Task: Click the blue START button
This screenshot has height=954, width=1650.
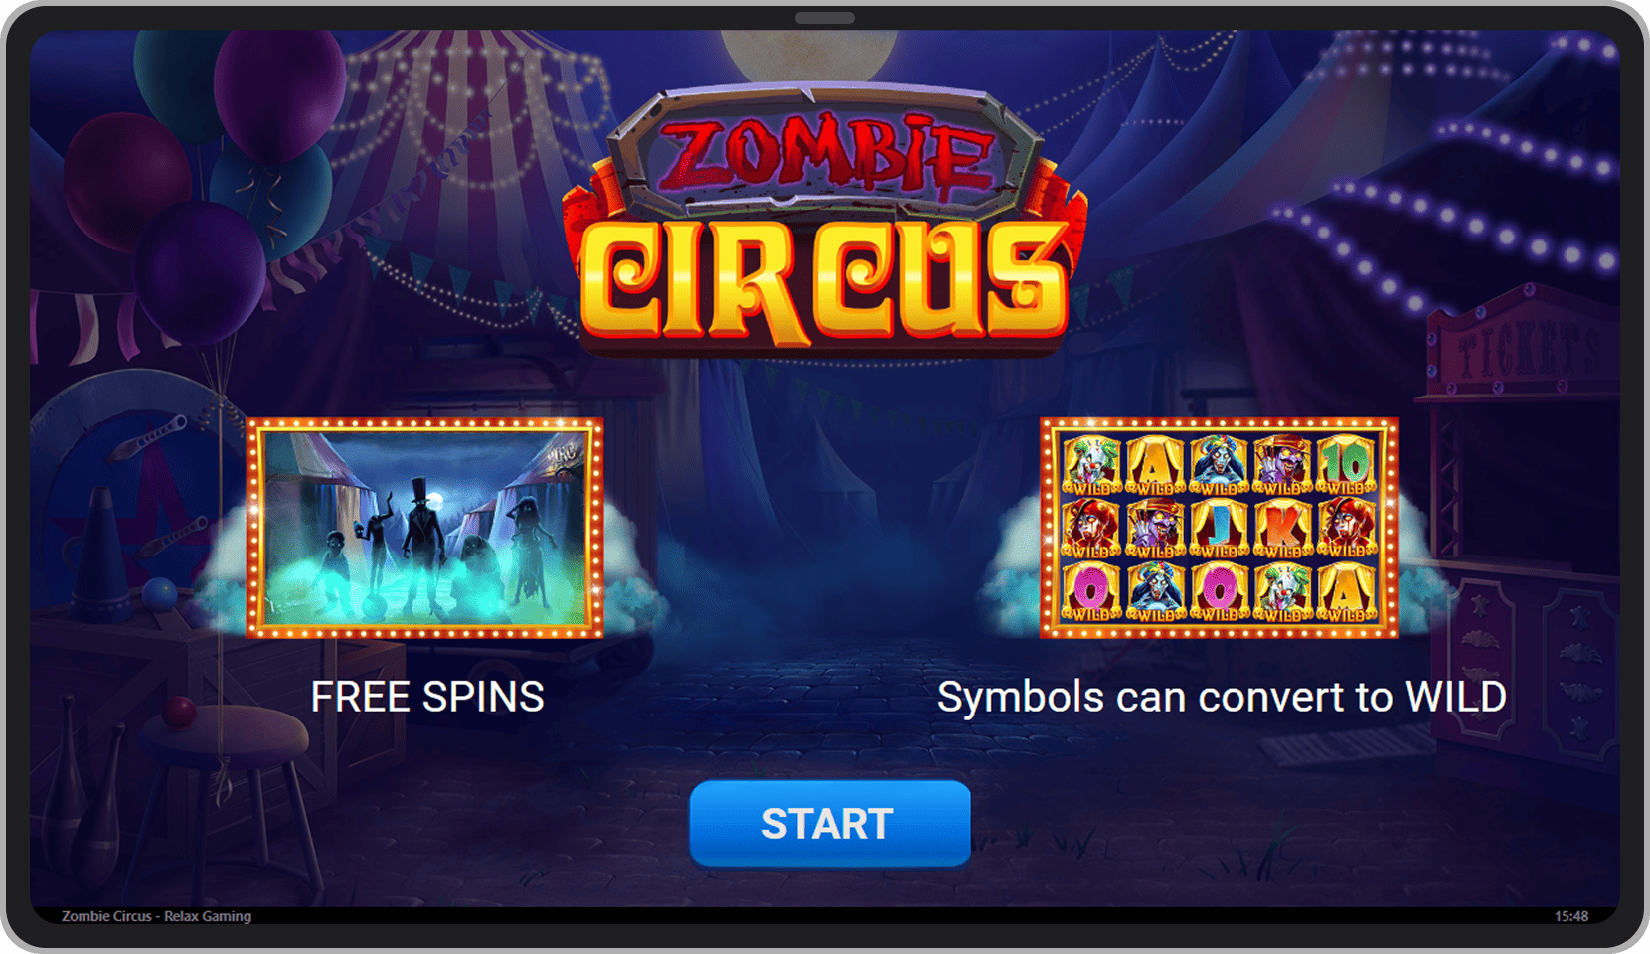Action: (830, 823)
